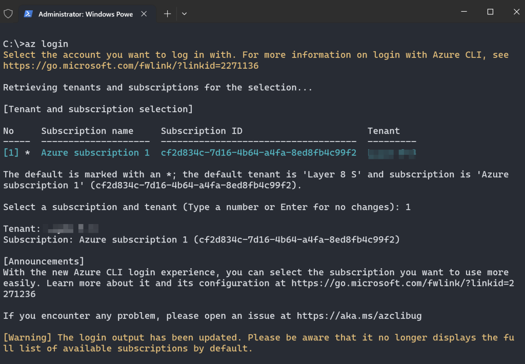525x364 pixels.
Task: Open a new tab with the plus button
Action: click(168, 14)
